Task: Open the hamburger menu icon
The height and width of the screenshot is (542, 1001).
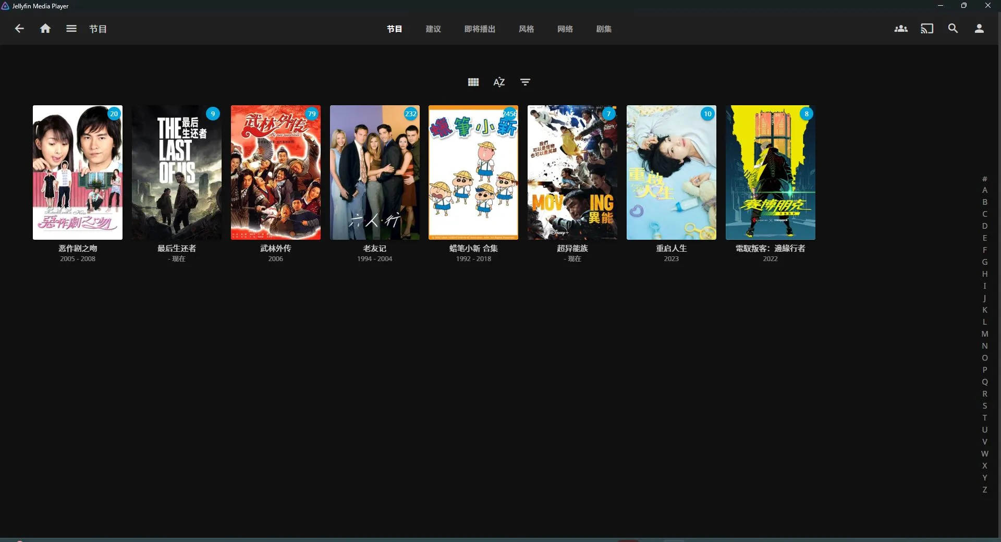Action: point(71,29)
